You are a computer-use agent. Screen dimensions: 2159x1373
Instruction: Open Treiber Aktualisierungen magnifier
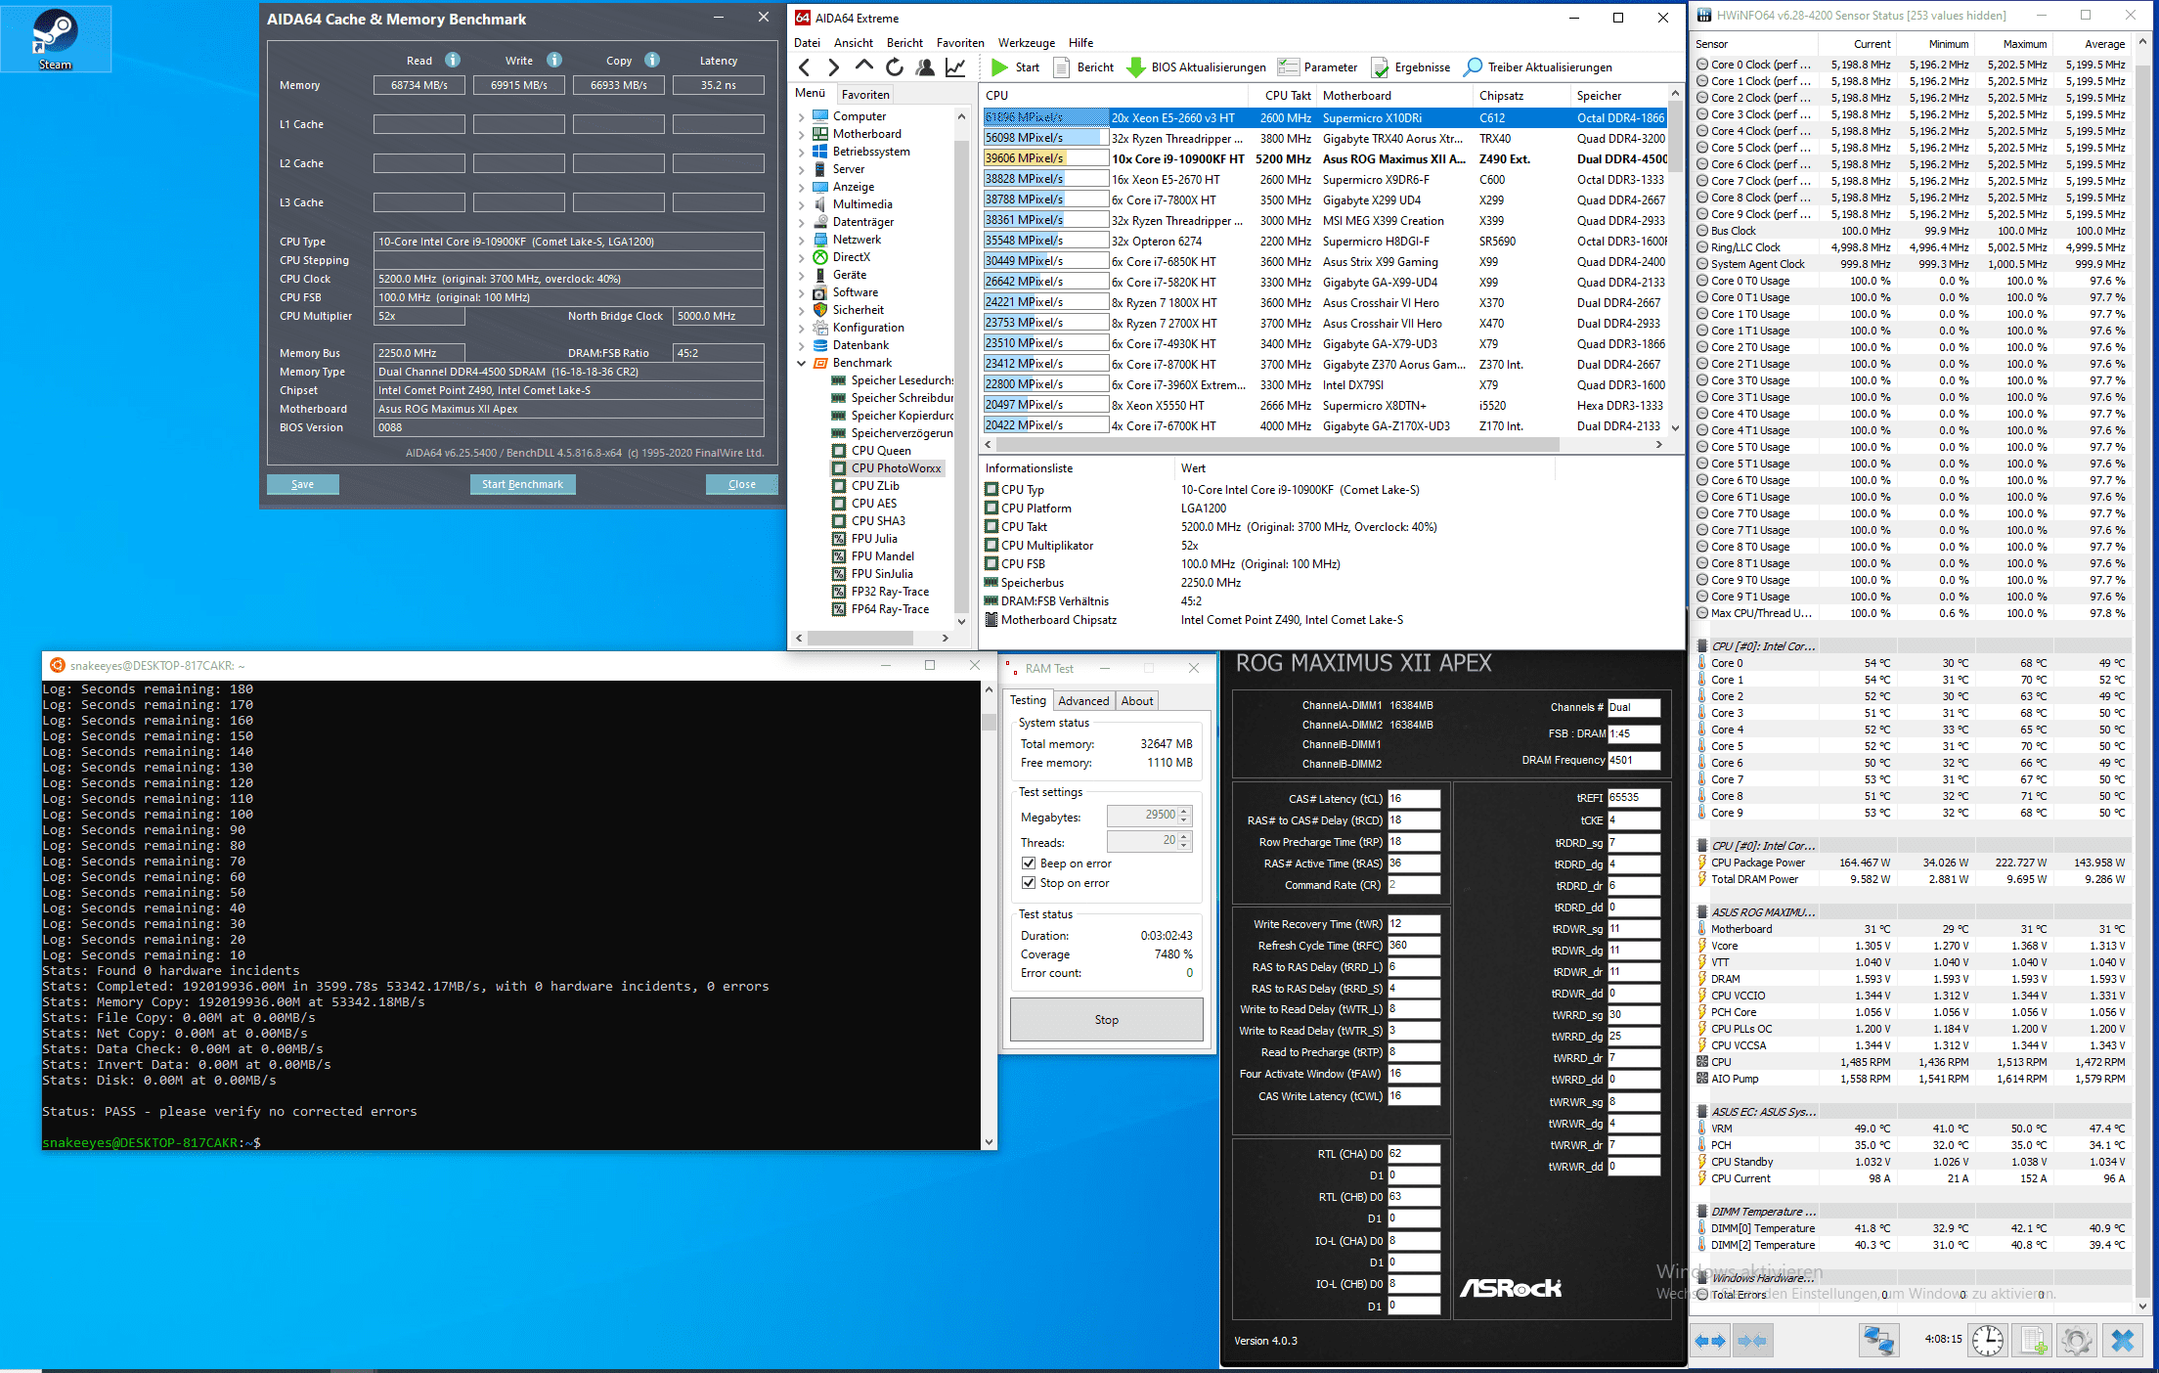pyautogui.click(x=1537, y=67)
